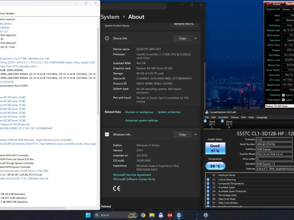Click the status dot for Percentage Used

pyautogui.click(x=208, y=195)
